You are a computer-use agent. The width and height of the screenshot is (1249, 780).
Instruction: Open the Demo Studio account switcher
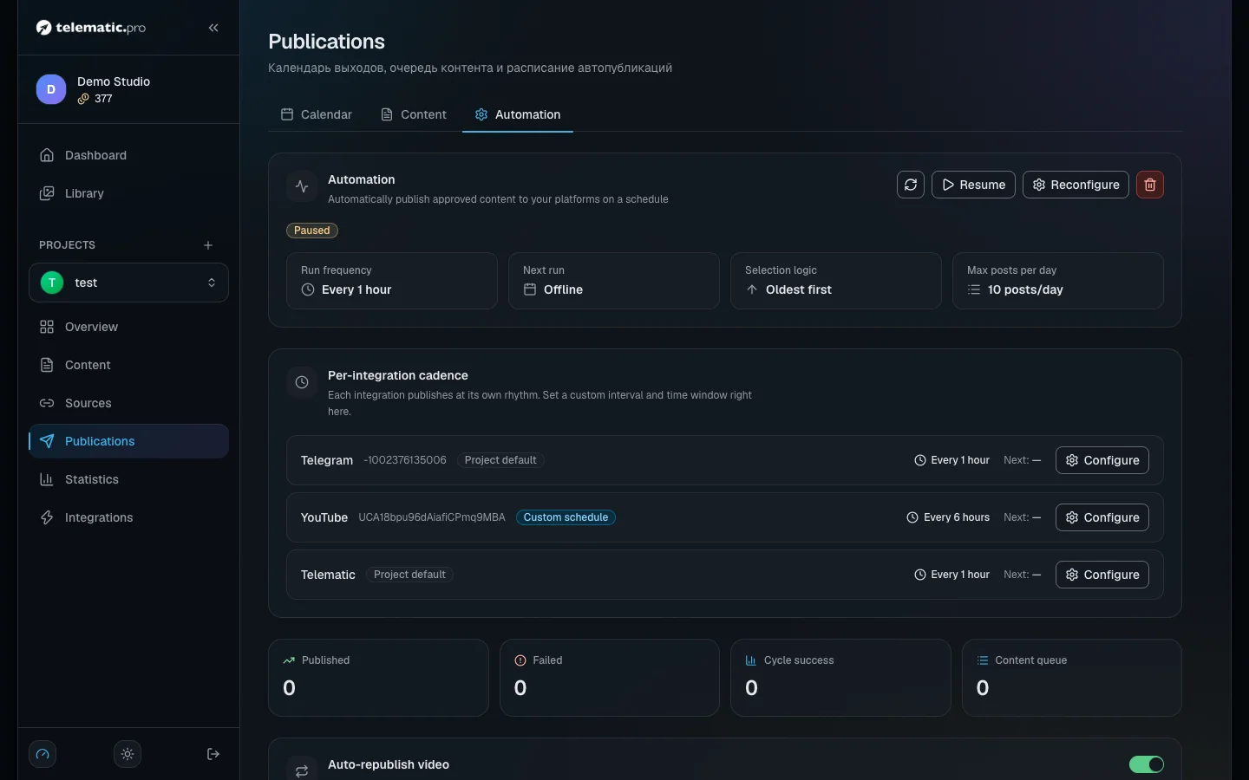128,89
